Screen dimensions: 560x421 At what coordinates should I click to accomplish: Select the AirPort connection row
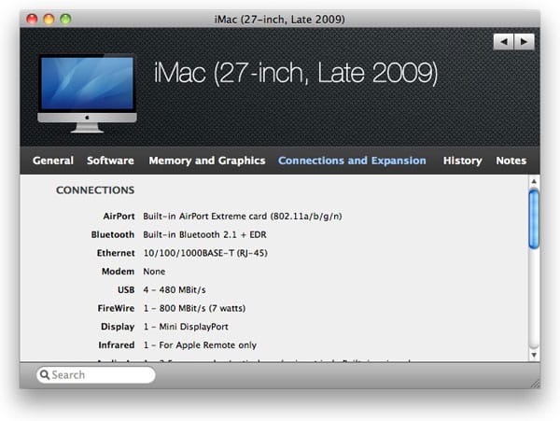(x=242, y=216)
